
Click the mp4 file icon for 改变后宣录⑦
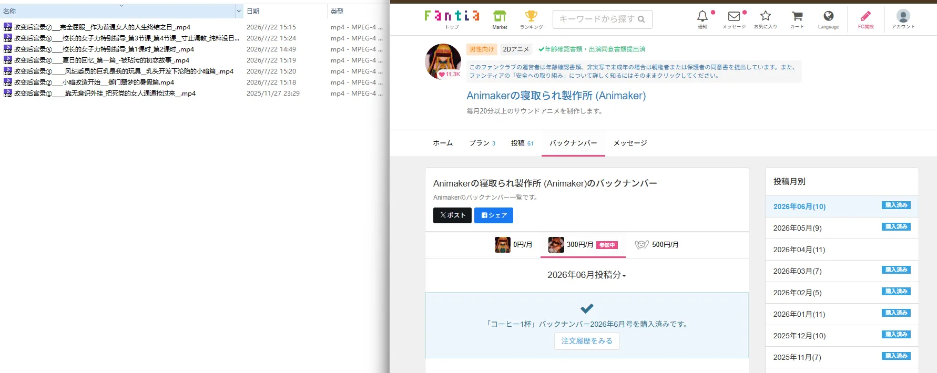[8, 27]
